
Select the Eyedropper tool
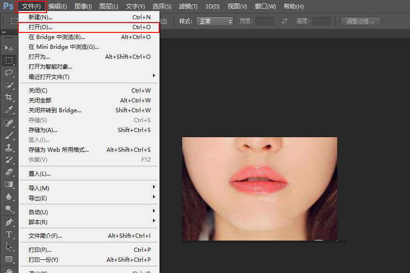9,109
